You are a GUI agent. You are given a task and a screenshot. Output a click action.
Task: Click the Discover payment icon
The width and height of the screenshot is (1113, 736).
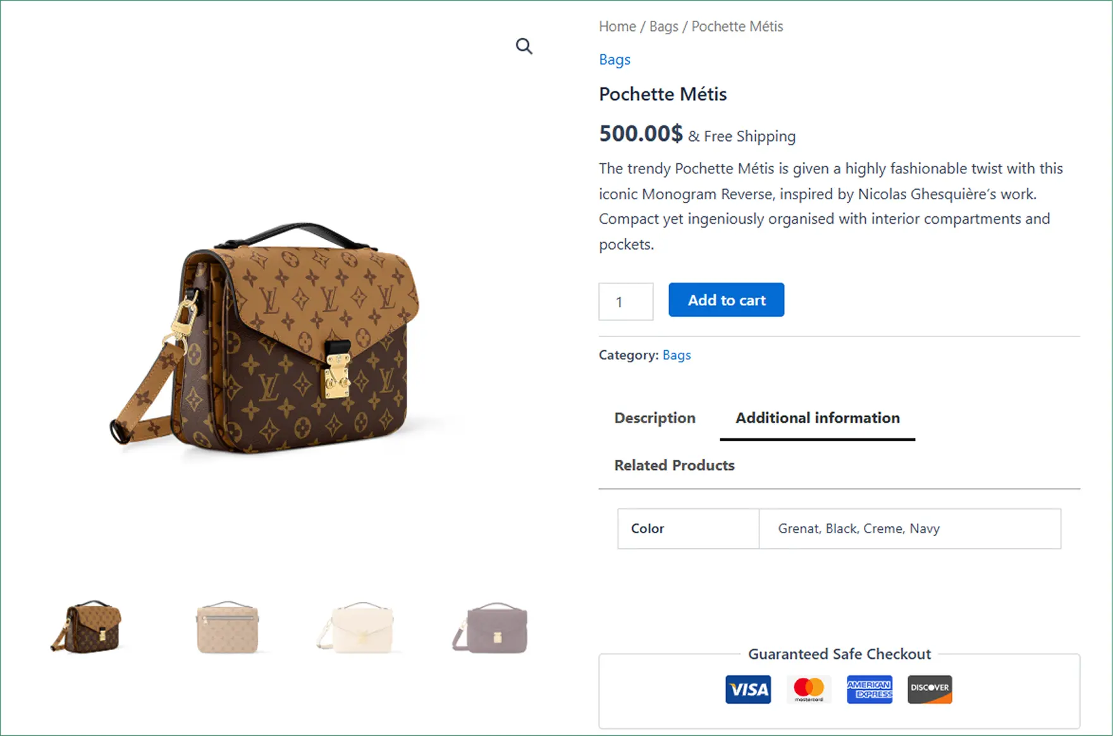click(x=930, y=689)
